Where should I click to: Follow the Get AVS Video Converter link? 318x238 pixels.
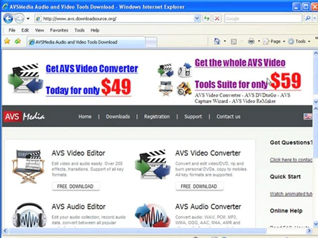92,69
